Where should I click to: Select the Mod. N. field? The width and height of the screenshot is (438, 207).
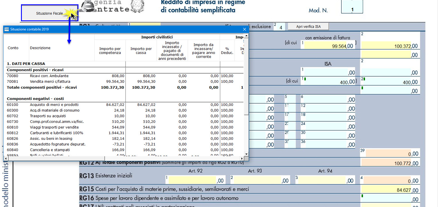(352, 7)
